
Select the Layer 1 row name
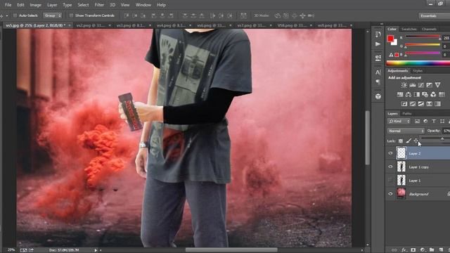[x=415, y=181]
